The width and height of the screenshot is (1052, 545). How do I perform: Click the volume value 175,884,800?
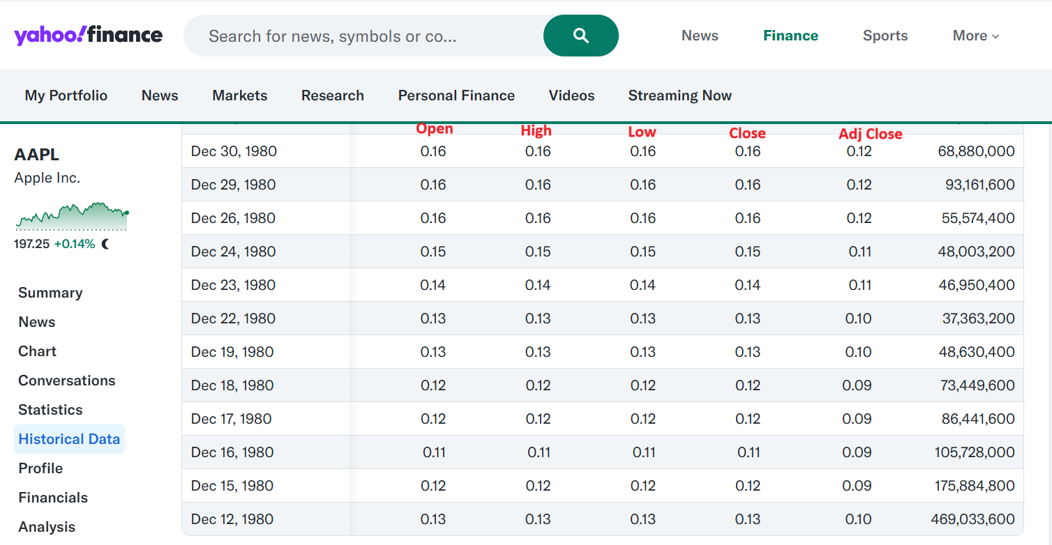click(x=975, y=486)
